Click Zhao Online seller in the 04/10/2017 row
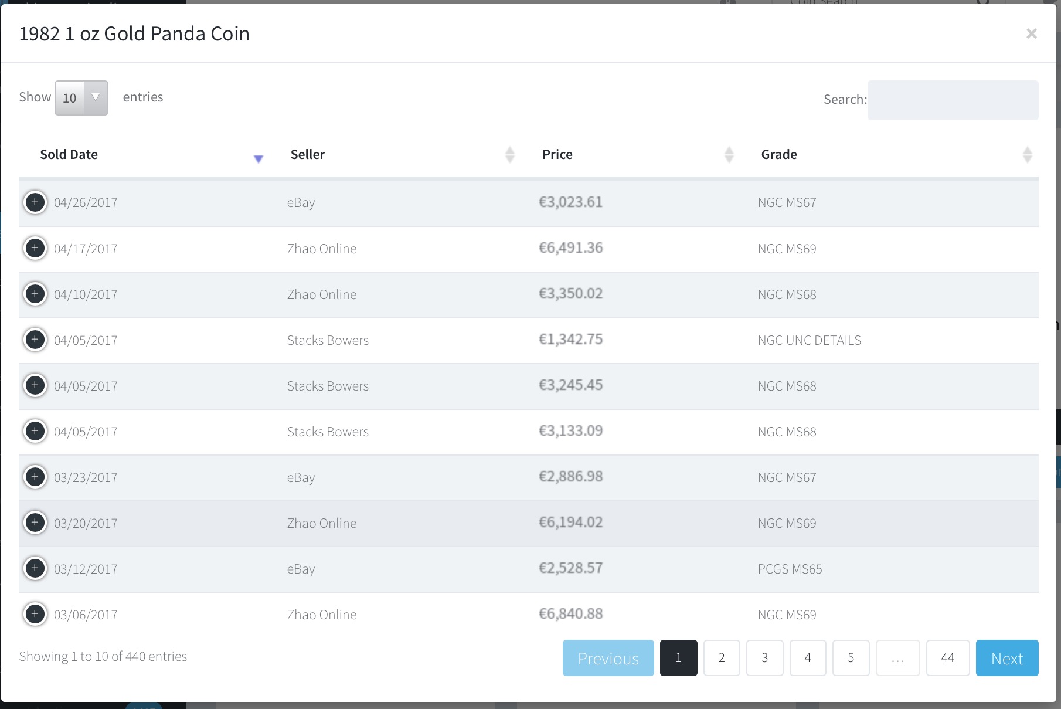The height and width of the screenshot is (709, 1061). [x=322, y=294]
